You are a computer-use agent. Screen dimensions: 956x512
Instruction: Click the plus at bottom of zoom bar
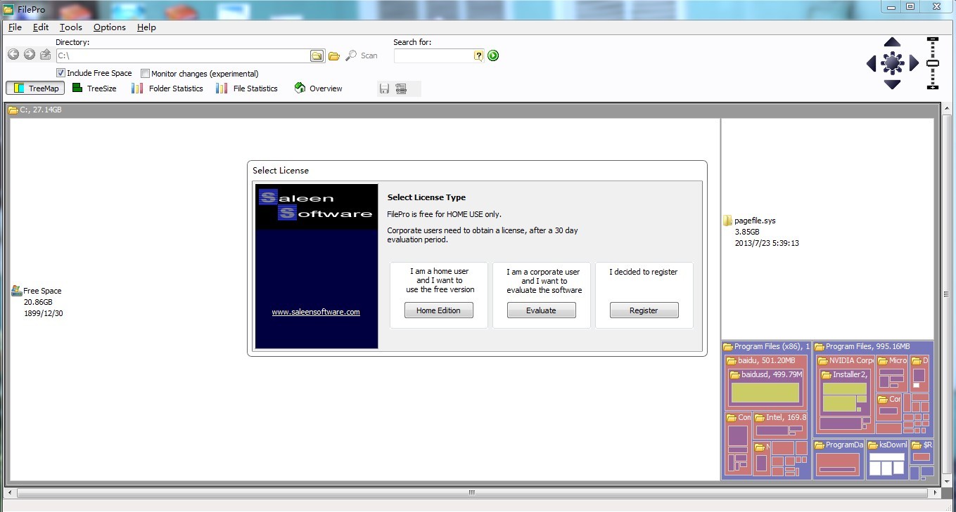coord(933,86)
